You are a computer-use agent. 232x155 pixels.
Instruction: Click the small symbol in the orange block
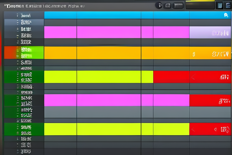(x=194, y=54)
